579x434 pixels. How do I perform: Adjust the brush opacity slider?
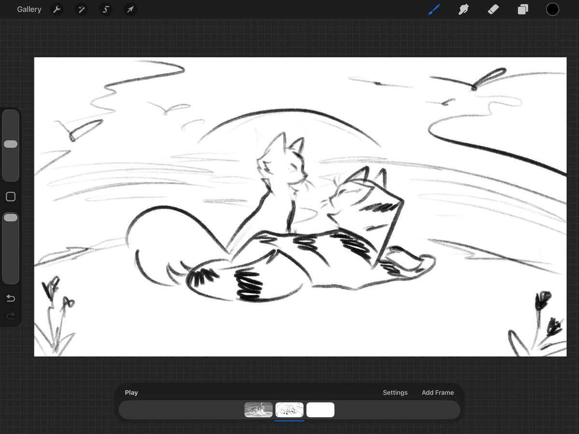[x=11, y=217]
